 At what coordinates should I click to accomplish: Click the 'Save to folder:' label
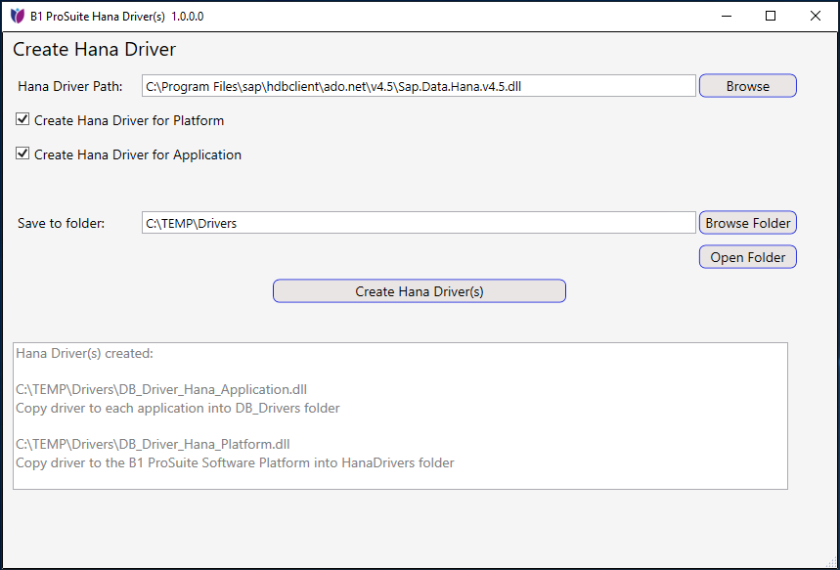[x=61, y=223]
